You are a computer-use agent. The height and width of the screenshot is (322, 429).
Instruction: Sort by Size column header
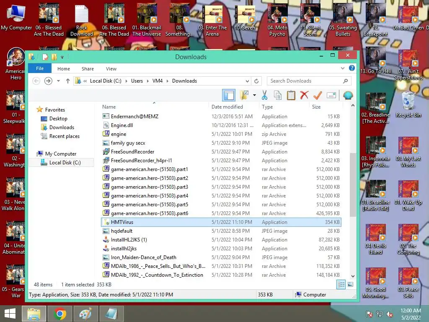click(316, 107)
